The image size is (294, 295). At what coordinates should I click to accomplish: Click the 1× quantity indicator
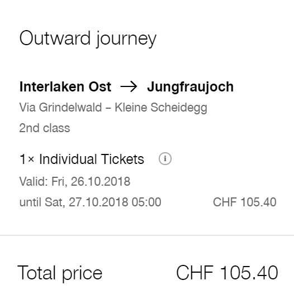pyautogui.click(x=27, y=159)
